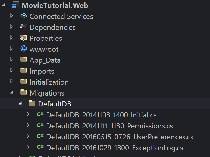Image resolution: width=210 pixels, height=157 pixels.
Task: Collapse the DefaultDB folder arrow
Action: pos(20,104)
